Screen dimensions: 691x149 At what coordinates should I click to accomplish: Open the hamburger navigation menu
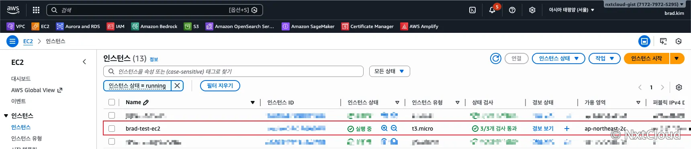tap(12, 41)
